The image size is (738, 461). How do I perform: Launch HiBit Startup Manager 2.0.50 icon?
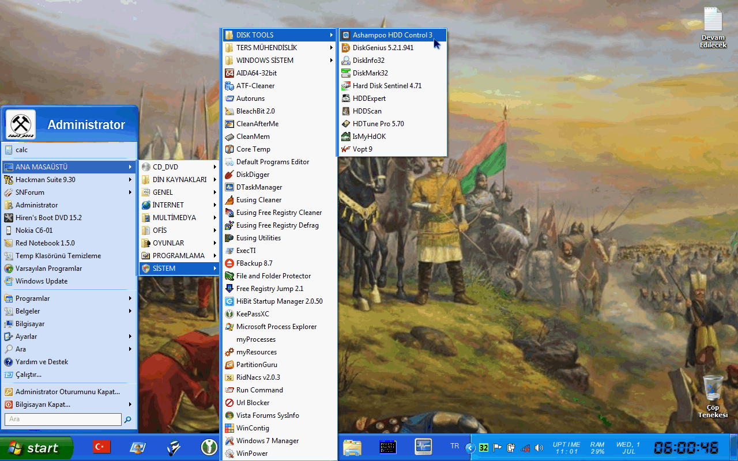(229, 301)
